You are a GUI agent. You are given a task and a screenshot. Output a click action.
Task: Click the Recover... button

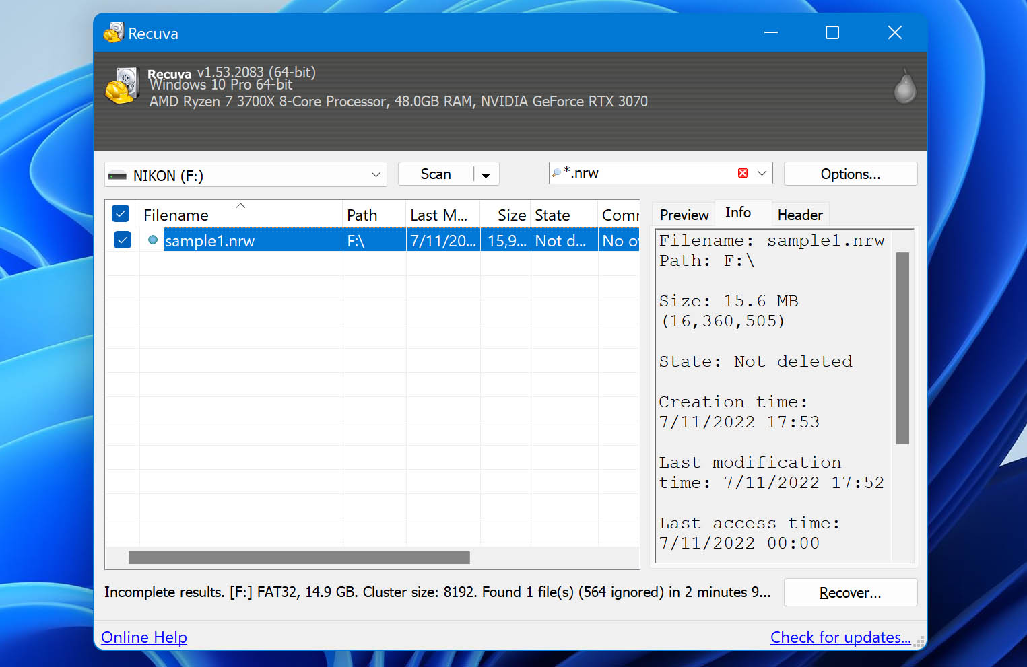point(851,593)
